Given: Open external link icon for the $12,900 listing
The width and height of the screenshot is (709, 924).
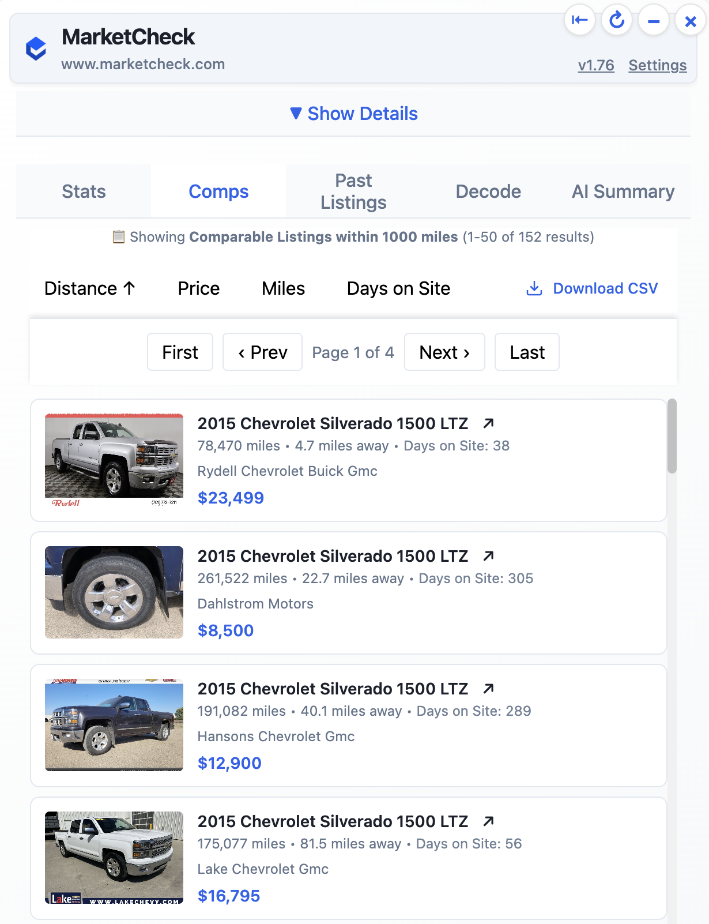Looking at the screenshot, I should (488, 689).
